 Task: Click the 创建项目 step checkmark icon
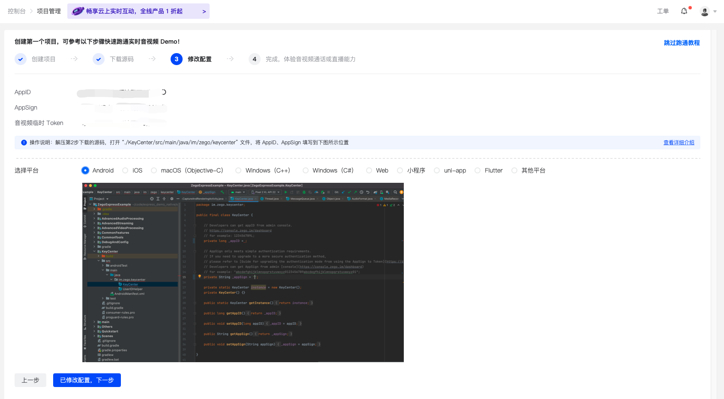[21, 59]
